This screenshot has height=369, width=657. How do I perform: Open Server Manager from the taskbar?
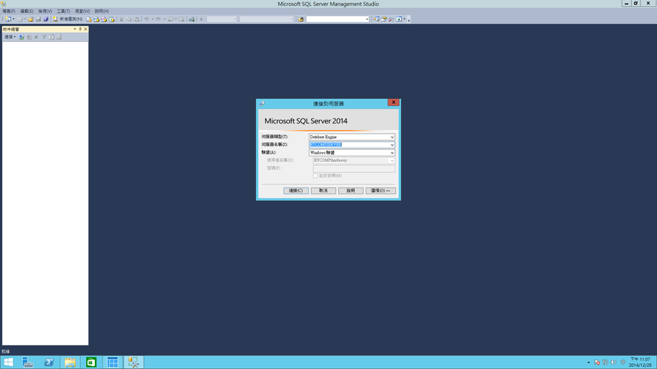coord(28,363)
